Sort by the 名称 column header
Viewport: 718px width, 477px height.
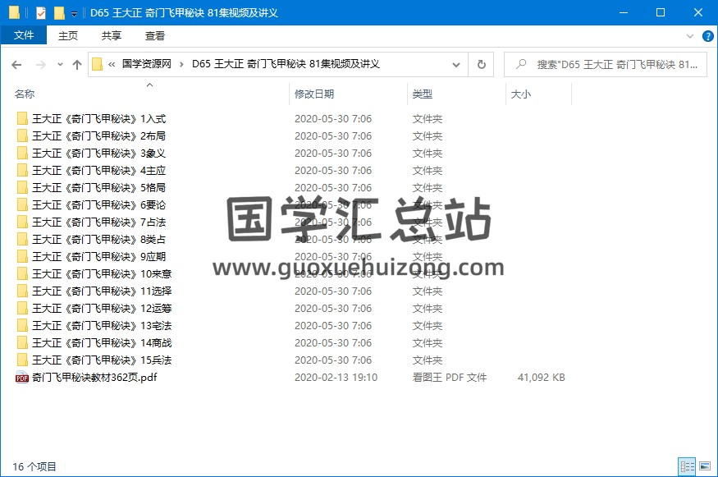[x=25, y=94]
